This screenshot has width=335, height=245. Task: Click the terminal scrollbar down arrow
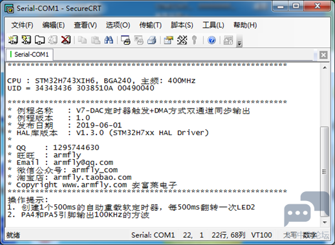325,222
